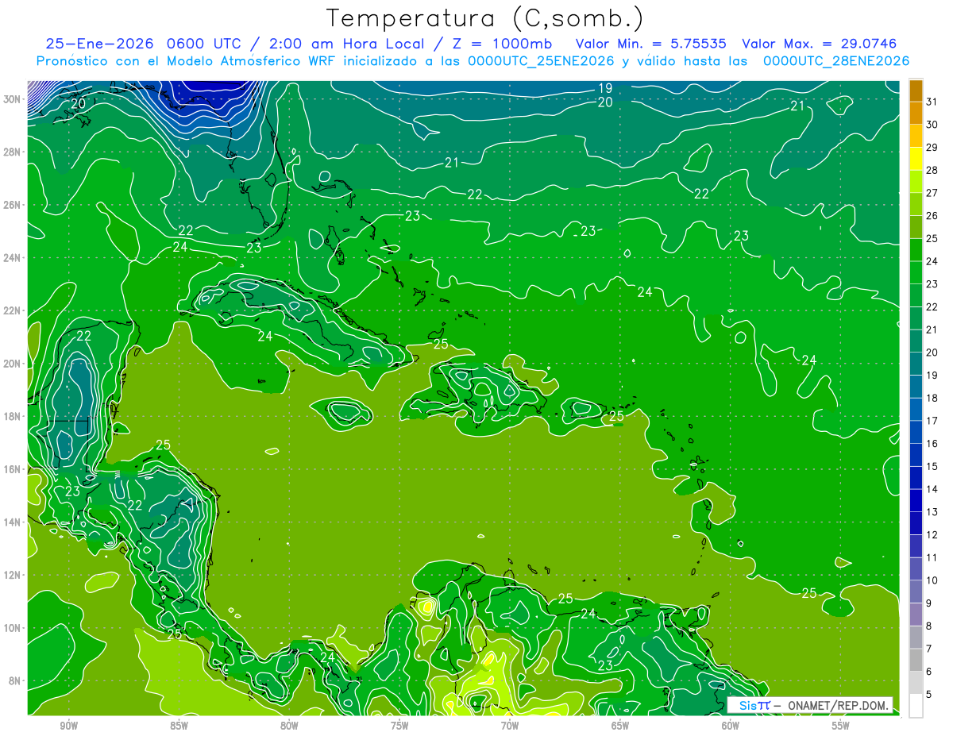Click the 65W longitude axis label

click(x=620, y=726)
